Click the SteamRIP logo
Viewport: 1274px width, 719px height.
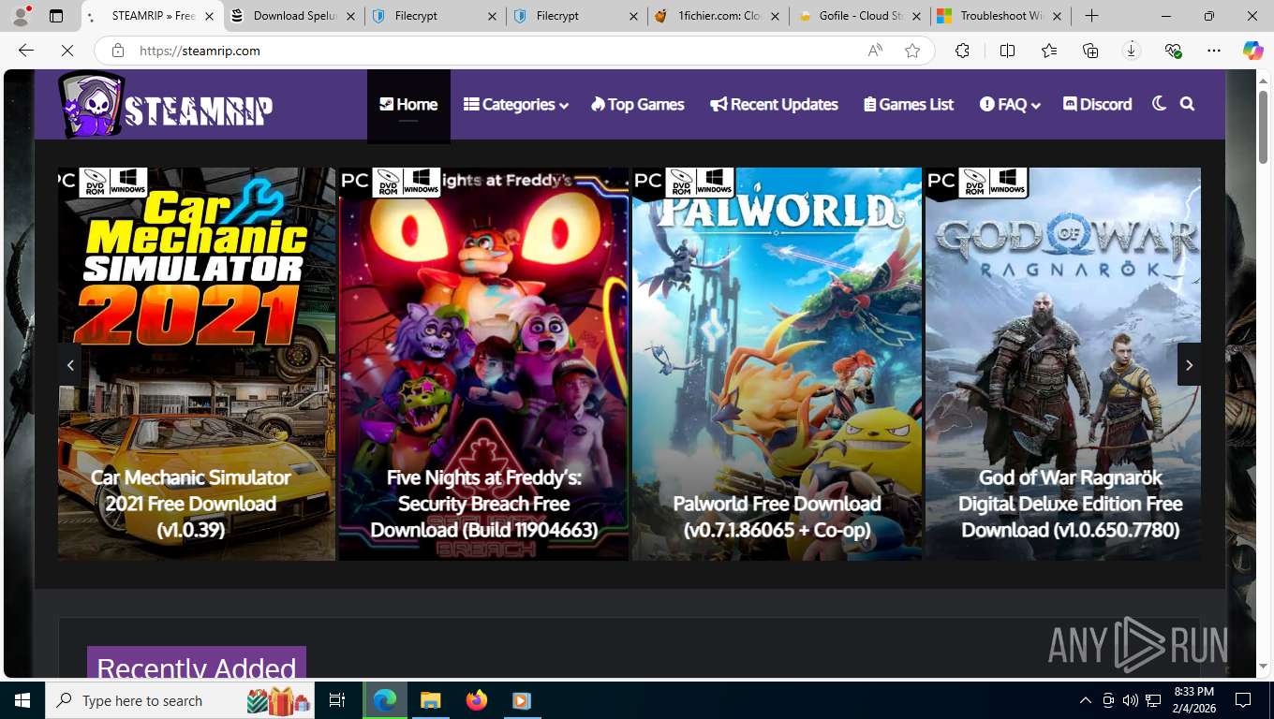pos(166,106)
